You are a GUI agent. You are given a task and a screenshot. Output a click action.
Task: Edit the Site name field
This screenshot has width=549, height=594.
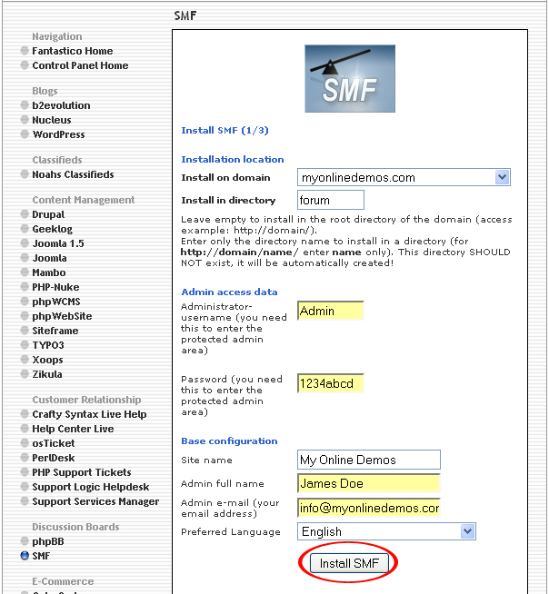(x=368, y=460)
